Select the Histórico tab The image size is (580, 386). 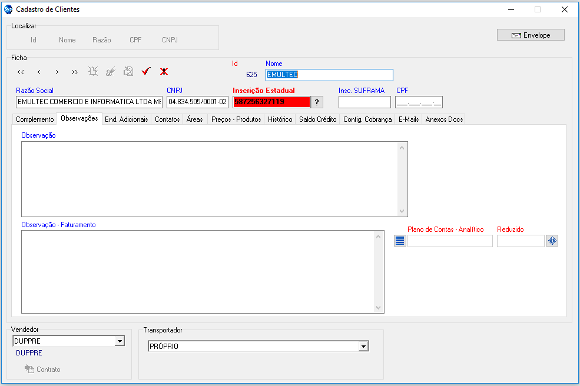[x=280, y=119]
